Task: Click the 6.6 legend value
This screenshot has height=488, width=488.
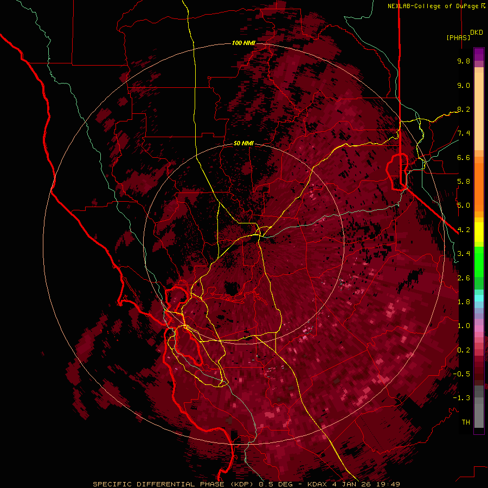Action: point(464,157)
